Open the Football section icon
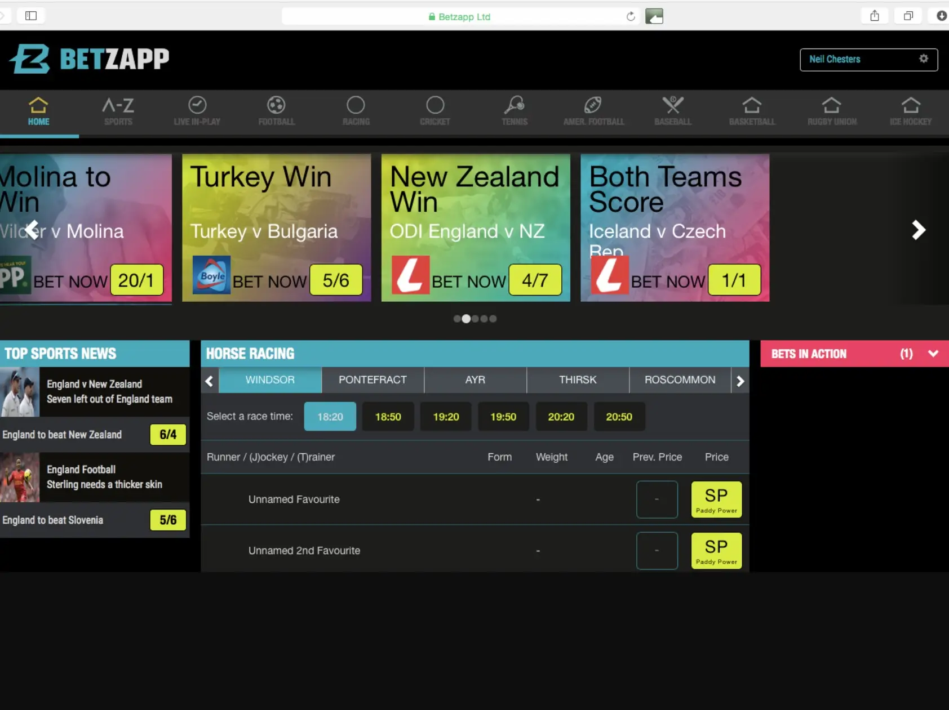 (x=276, y=106)
